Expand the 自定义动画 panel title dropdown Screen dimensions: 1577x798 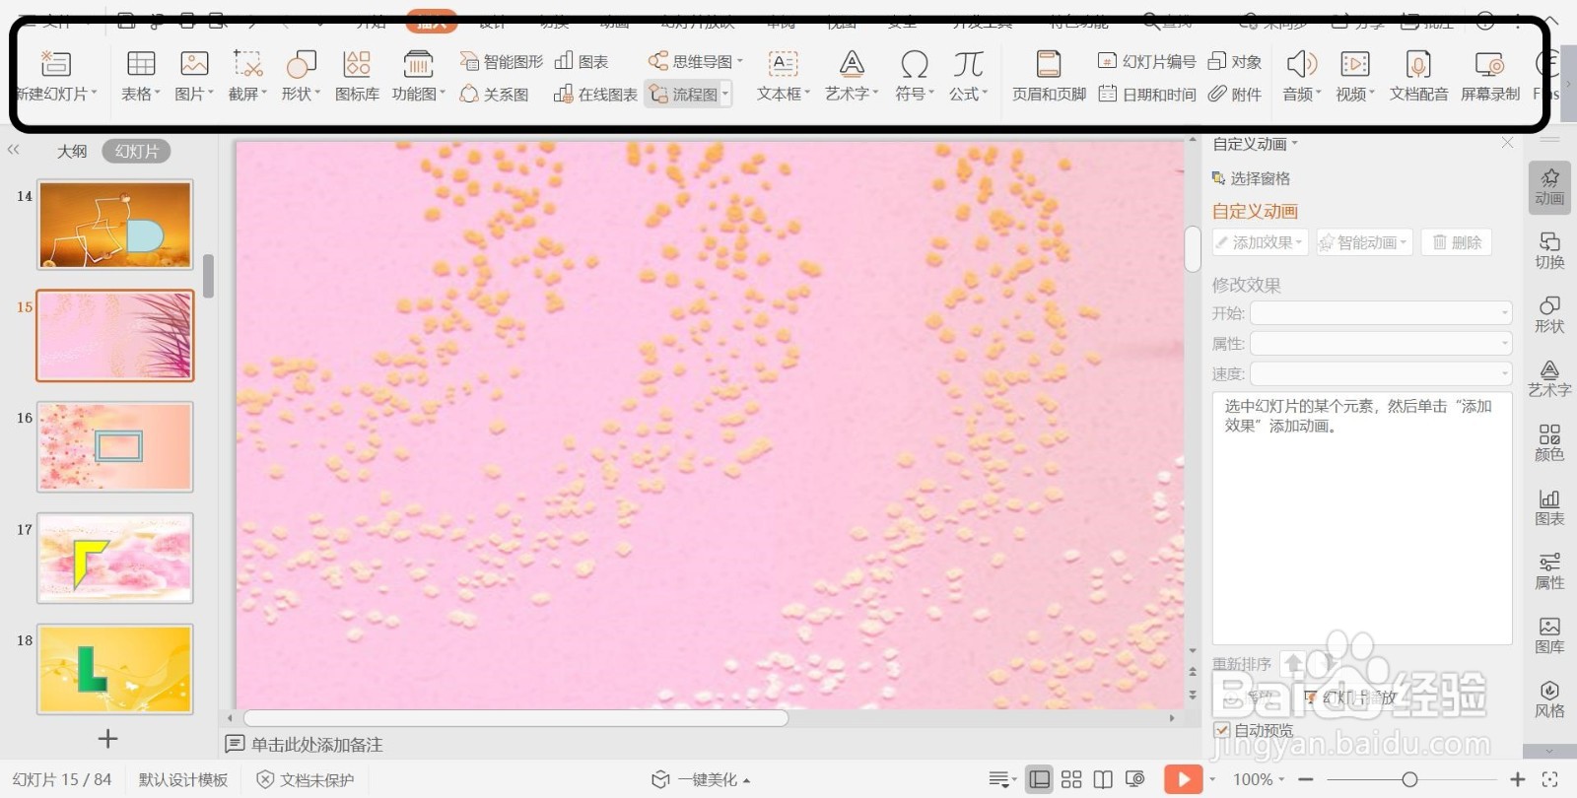1294,144
